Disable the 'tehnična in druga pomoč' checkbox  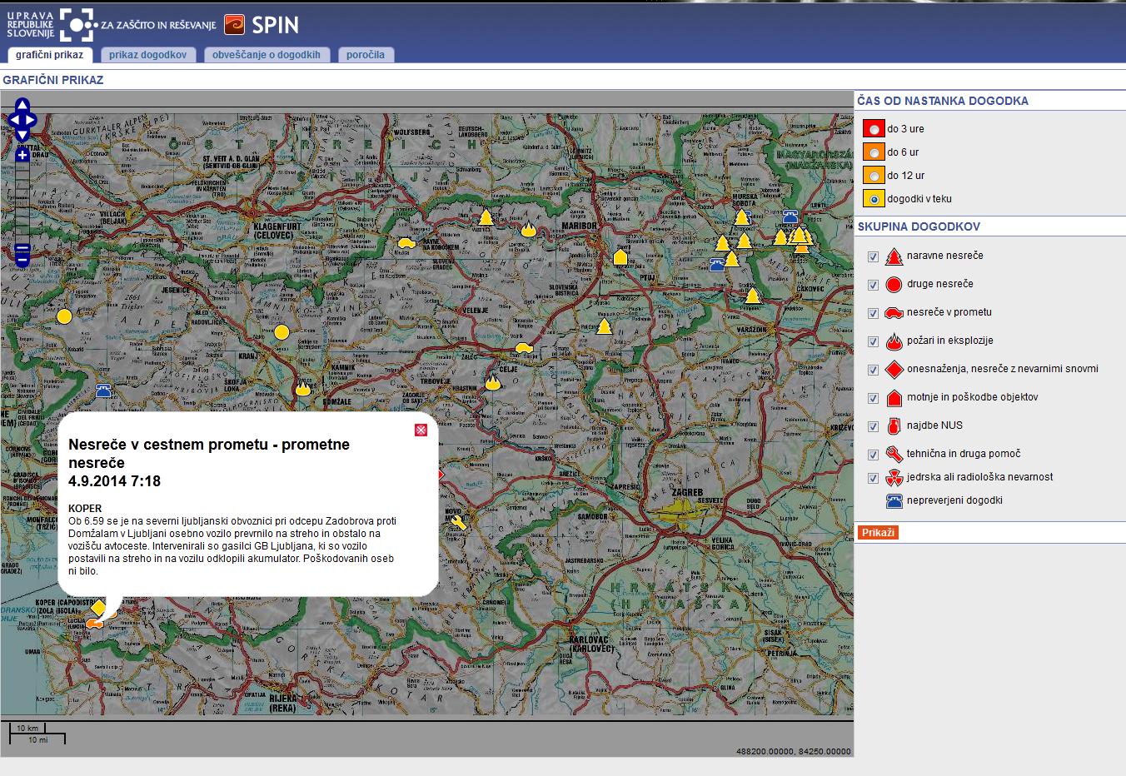point(873,455)
